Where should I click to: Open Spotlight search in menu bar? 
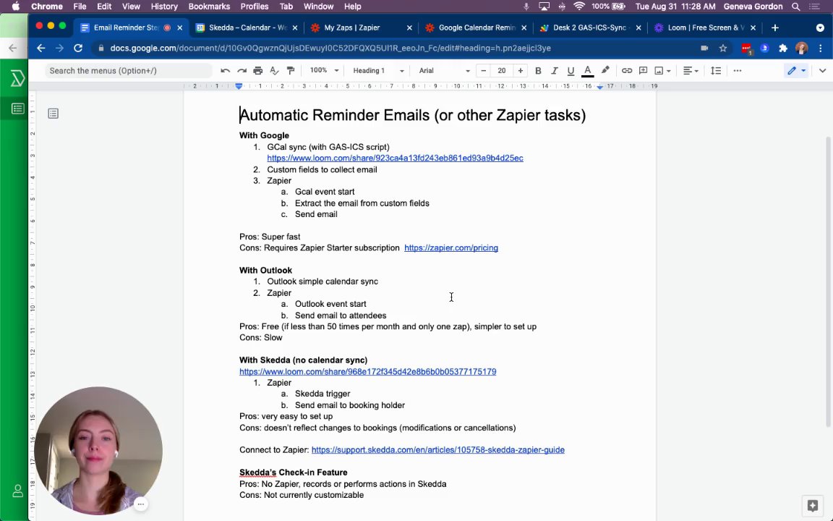(x=796, y=7)
